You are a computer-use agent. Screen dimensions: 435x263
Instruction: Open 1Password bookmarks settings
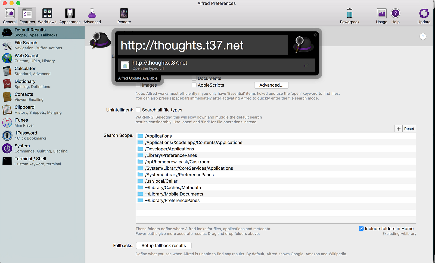(42, 135)
